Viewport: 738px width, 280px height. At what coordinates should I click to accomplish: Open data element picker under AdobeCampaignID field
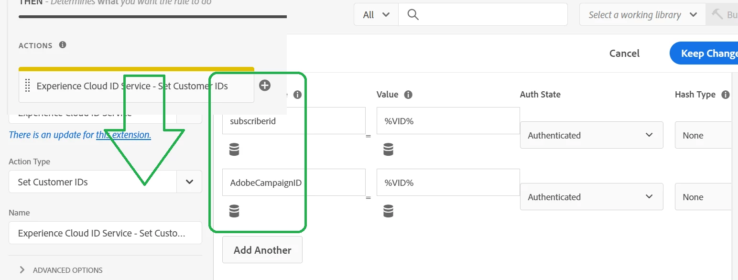coord(234,211)
